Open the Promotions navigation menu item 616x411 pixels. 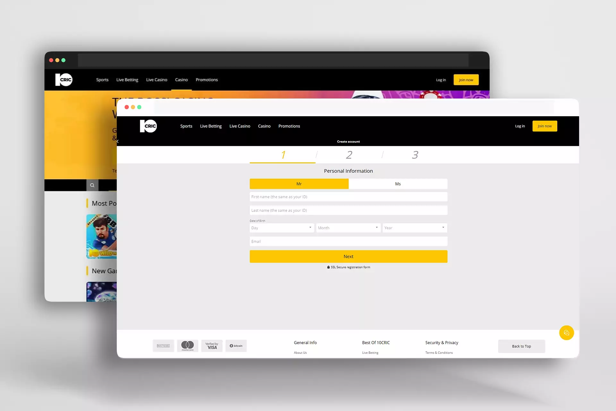[290, 126]
